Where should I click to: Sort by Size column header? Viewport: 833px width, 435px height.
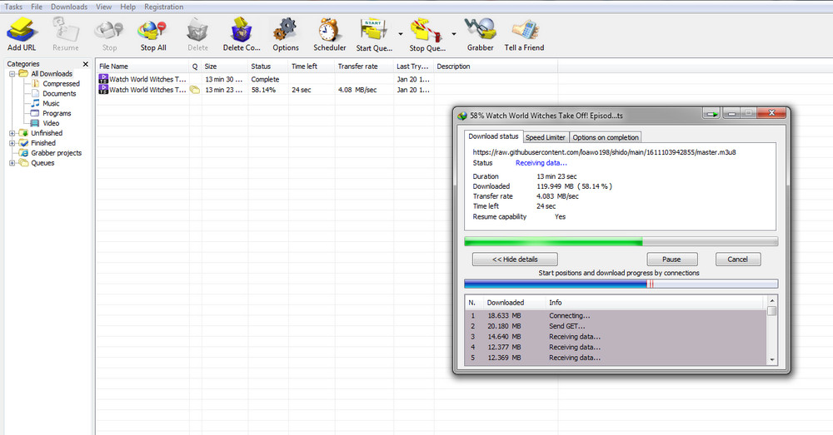[224, 67]
